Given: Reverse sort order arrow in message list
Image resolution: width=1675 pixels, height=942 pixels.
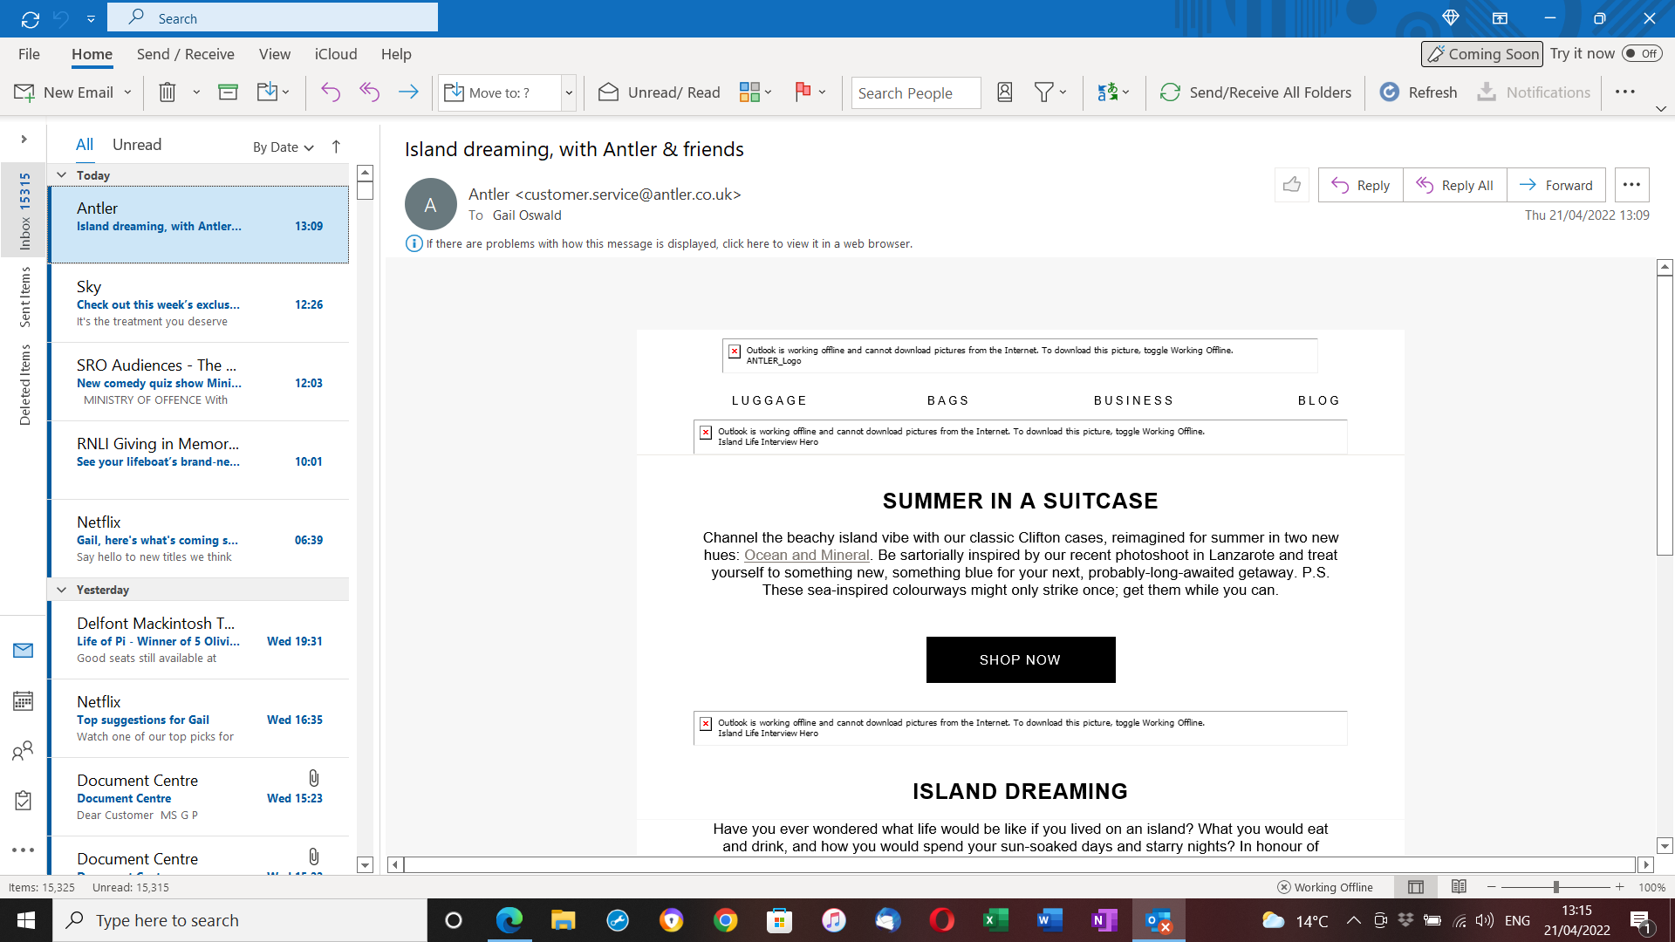Looking at the screenshot, I should (336, 147).
